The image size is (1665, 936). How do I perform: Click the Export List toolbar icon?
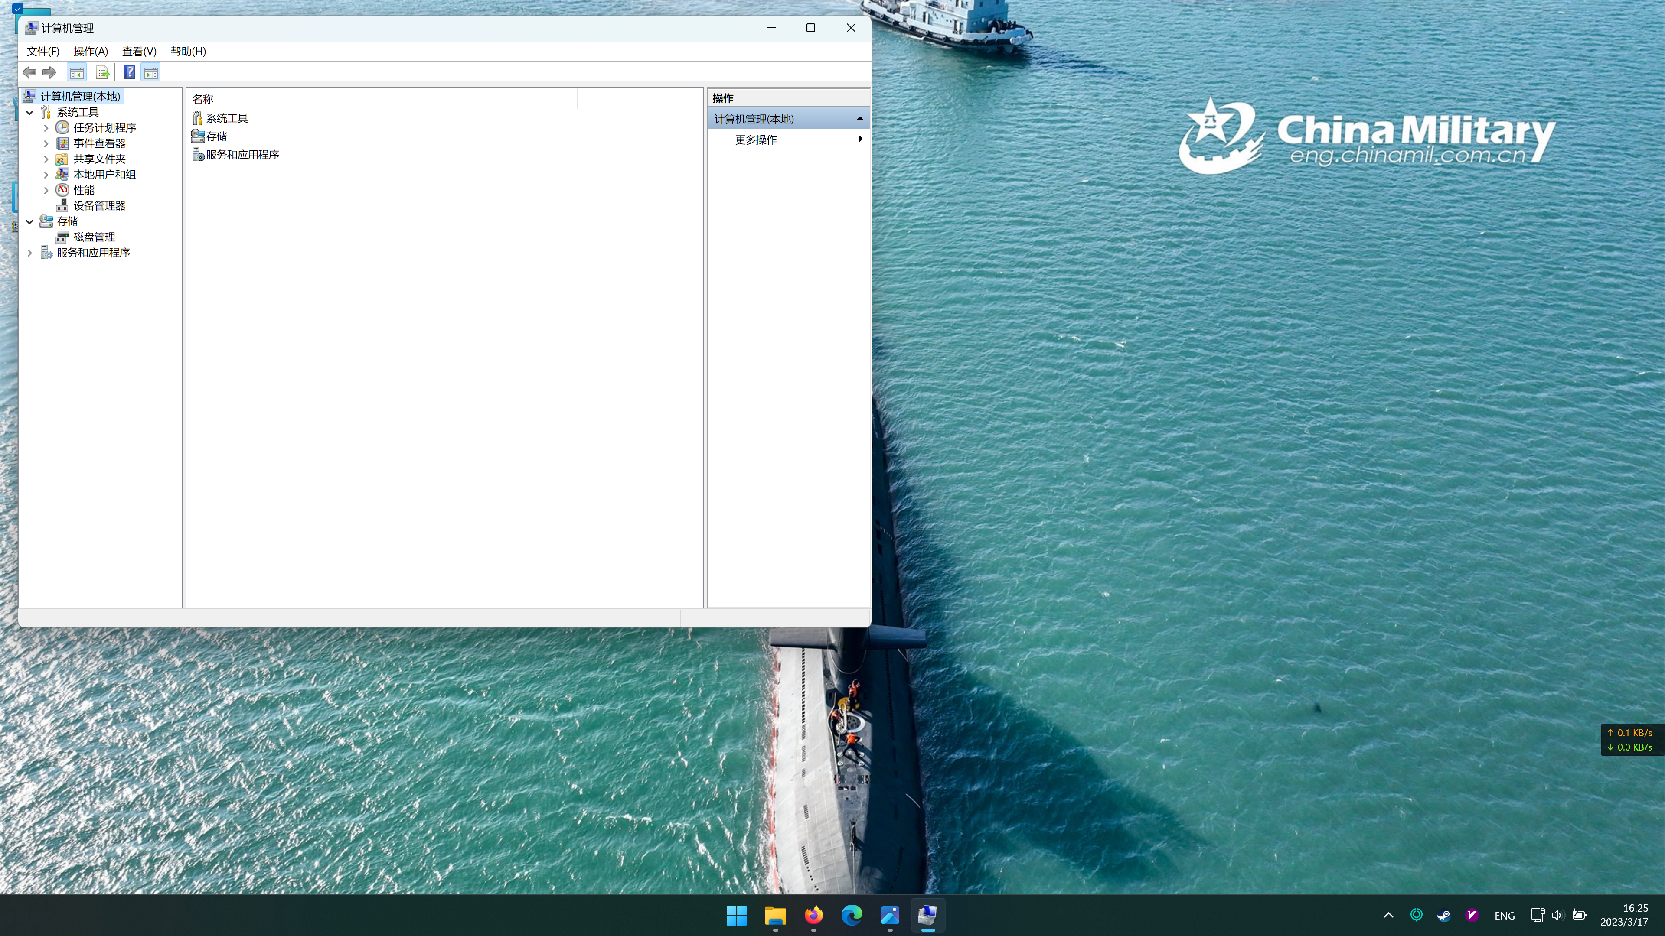(x=102, y=72)
